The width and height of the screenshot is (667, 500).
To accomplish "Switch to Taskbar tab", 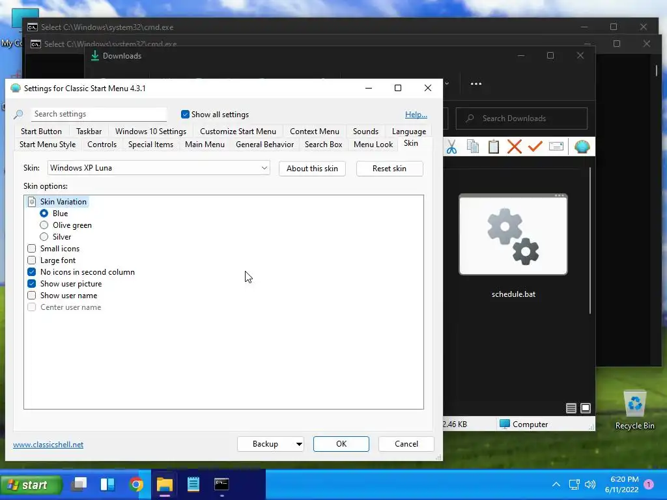I will pos(89,132).
